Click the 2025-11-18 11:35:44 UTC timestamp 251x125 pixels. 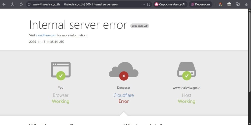[47, 42]
